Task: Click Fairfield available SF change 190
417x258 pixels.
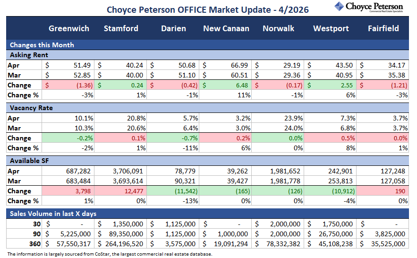Action: (400, 191)
